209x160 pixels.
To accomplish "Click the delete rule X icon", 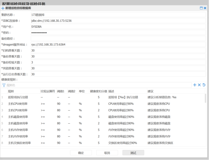I will [199, 85].
